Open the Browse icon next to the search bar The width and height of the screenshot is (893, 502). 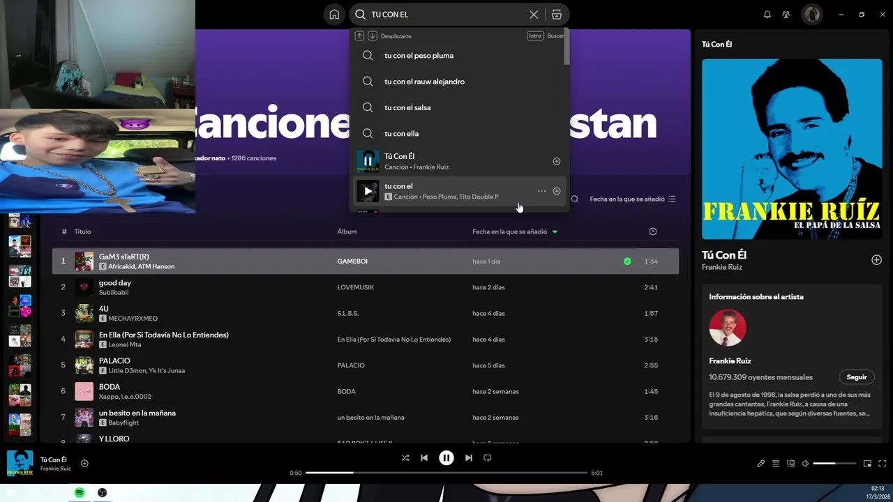tap(557, 15)
